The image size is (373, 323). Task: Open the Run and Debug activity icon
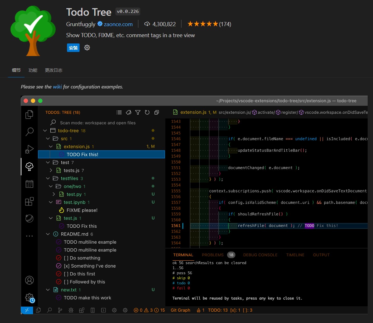point(29,149)
